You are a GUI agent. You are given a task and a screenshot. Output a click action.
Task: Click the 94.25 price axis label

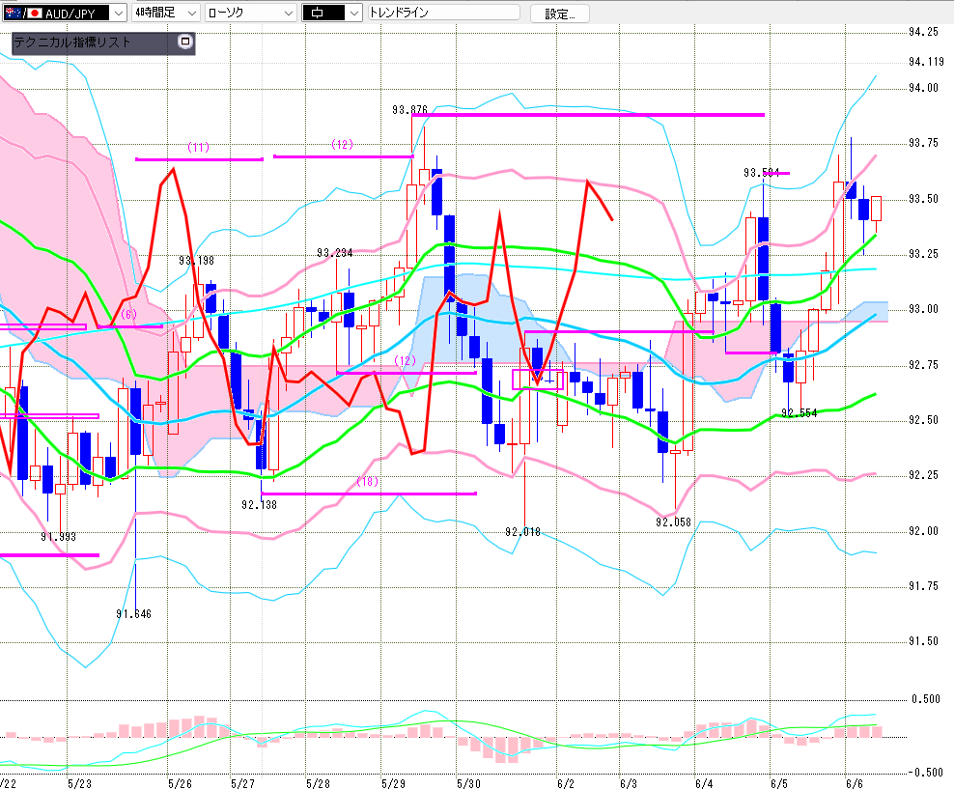point(923,32)
